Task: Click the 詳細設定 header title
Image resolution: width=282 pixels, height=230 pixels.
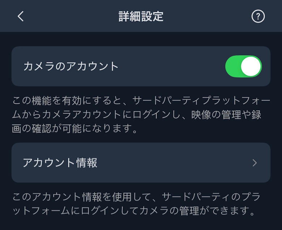Action: tap(141, 16)
